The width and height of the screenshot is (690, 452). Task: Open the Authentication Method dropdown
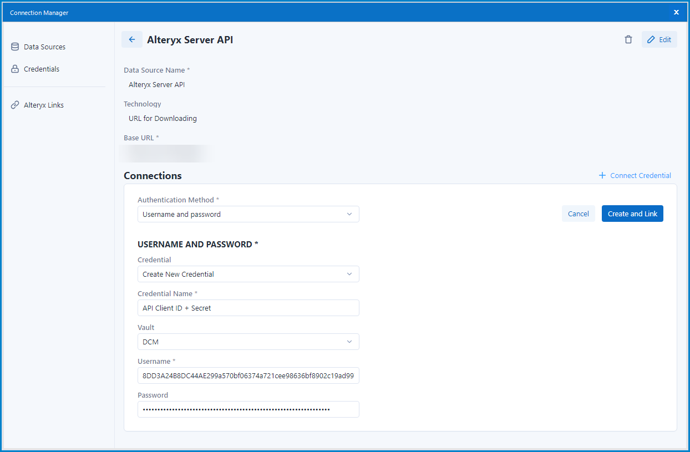248,214
